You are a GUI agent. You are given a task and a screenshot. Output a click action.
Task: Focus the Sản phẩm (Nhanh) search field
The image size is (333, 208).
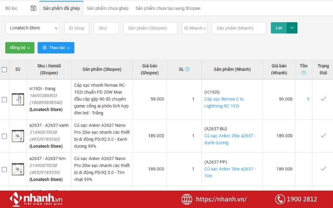tap(239, 28)
